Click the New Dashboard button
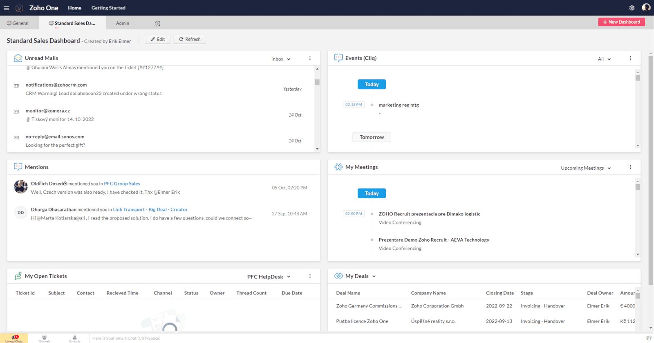Screen dimensions: 654x343 click(x=621, y=22)
